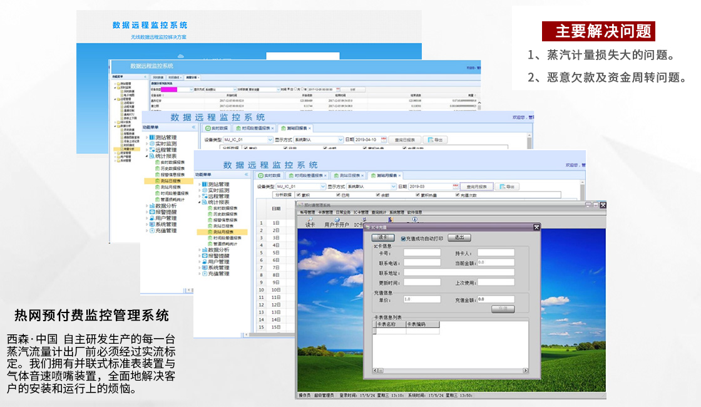Select the 读卡 toolbar icon in the prepaid system
This screenshot has width=701, height=407.
click(310, 221)
